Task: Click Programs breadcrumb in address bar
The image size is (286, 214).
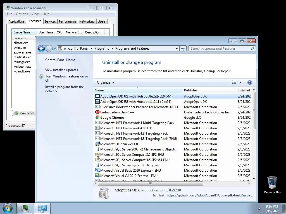Action: 102,48
